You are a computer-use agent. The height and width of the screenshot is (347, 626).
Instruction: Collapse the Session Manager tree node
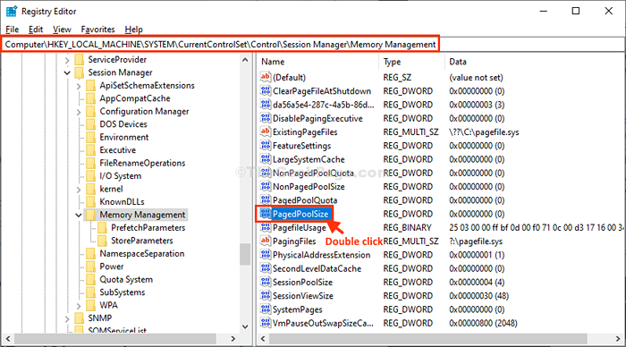click(67, 72)
